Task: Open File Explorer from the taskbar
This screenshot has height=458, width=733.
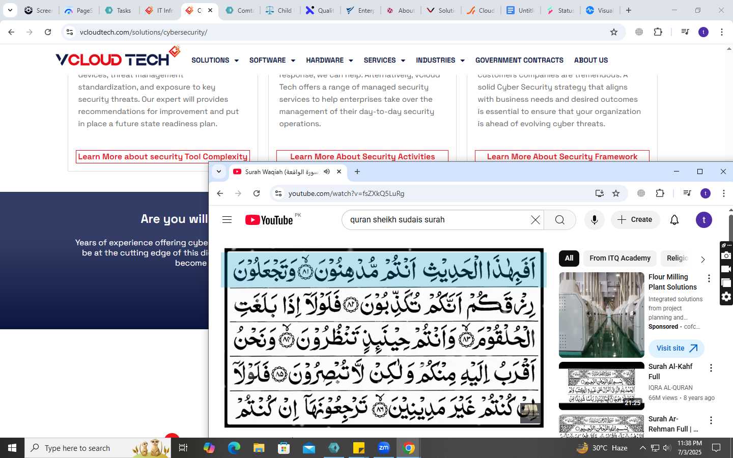Action: (x=259, y=448)
